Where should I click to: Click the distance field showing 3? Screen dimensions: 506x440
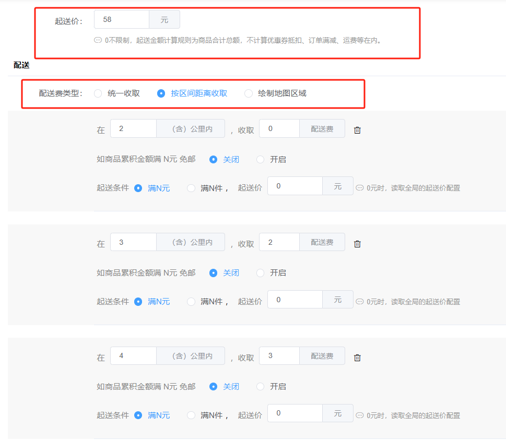pyautogui.click(x=133, y=242)
